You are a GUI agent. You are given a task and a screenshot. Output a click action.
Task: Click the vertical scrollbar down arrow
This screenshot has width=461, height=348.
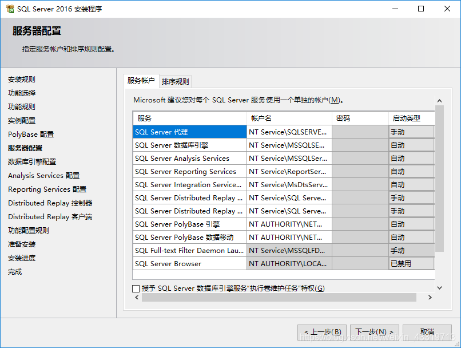(439, 288)
